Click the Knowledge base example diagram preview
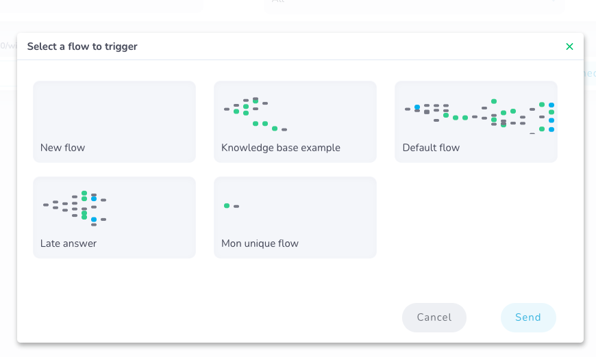This screenshot has width=596, height=357. coord(255,114)
